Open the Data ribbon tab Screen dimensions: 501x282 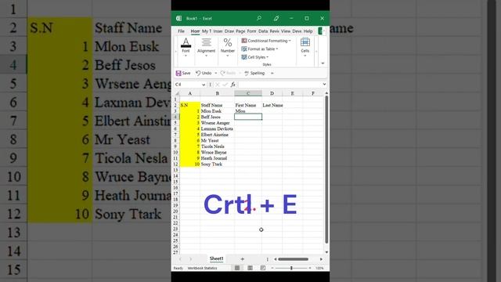(x=263, y=31)
